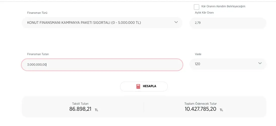Click the Toplam Ödenecek Tutar heading
The height and width of the screenshot is (126, 276).
(200, 104)
